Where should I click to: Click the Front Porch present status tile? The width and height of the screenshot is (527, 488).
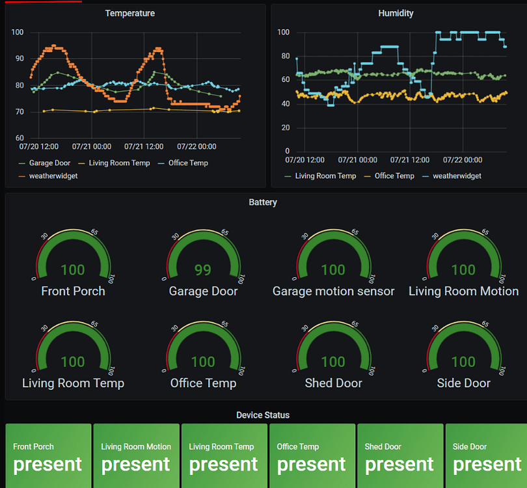click(47, 455)
